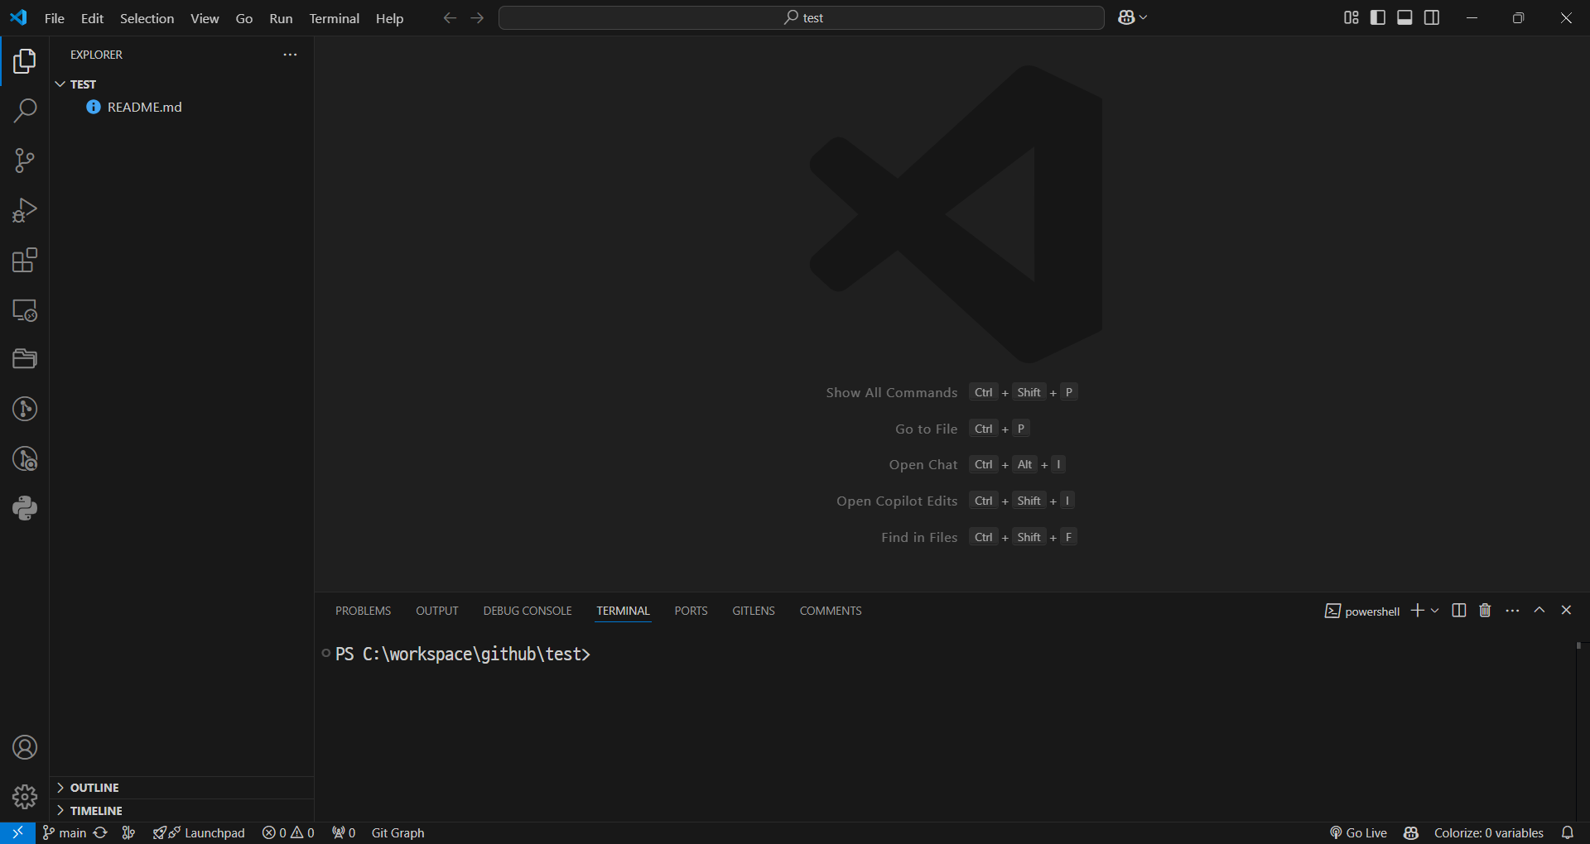Click forwarded ports indicator in status bar
The image size is (1590, 844).
344,832
